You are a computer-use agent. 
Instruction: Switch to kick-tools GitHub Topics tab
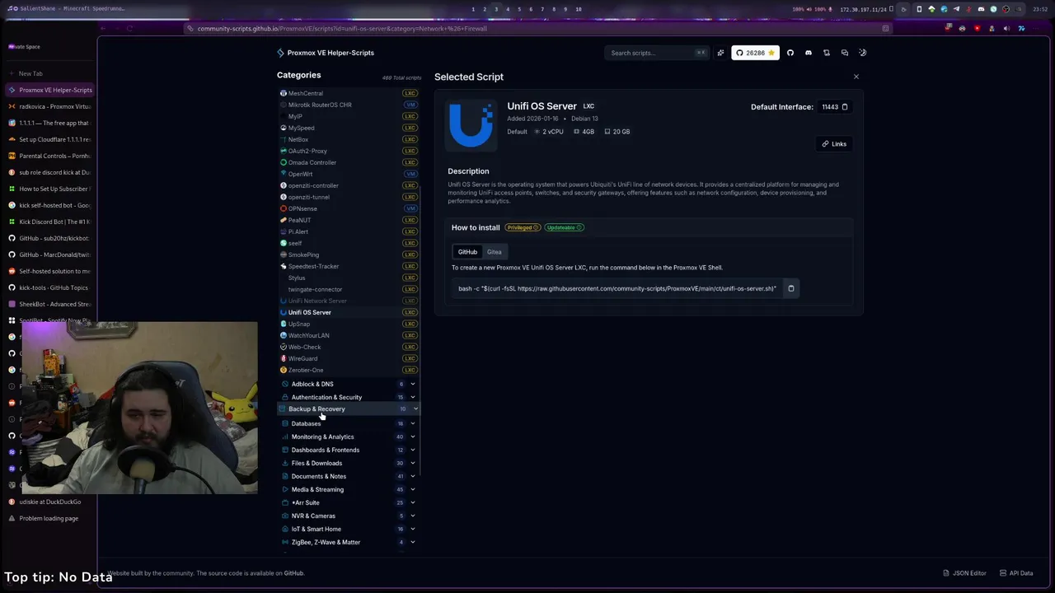tap(49, 287)
